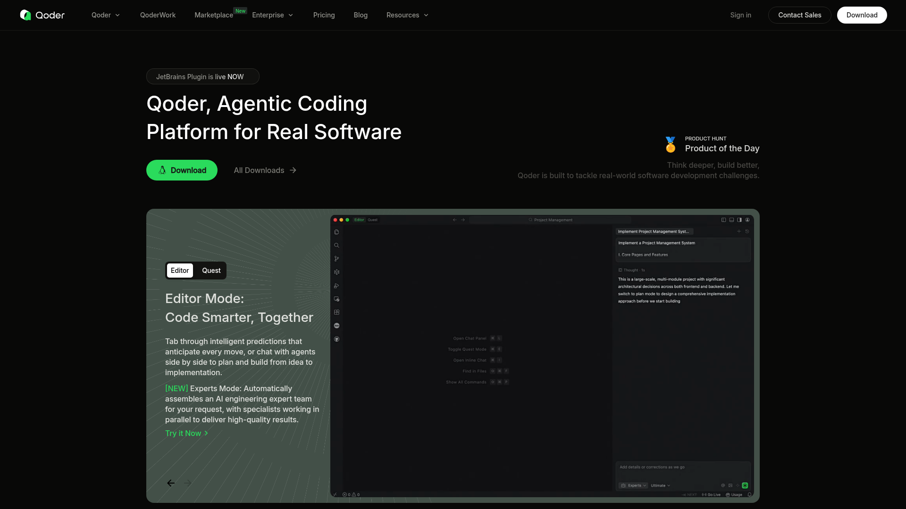Toggle the primary sidebar layout icon
906x509 pixels.
(x=724, y=220)
